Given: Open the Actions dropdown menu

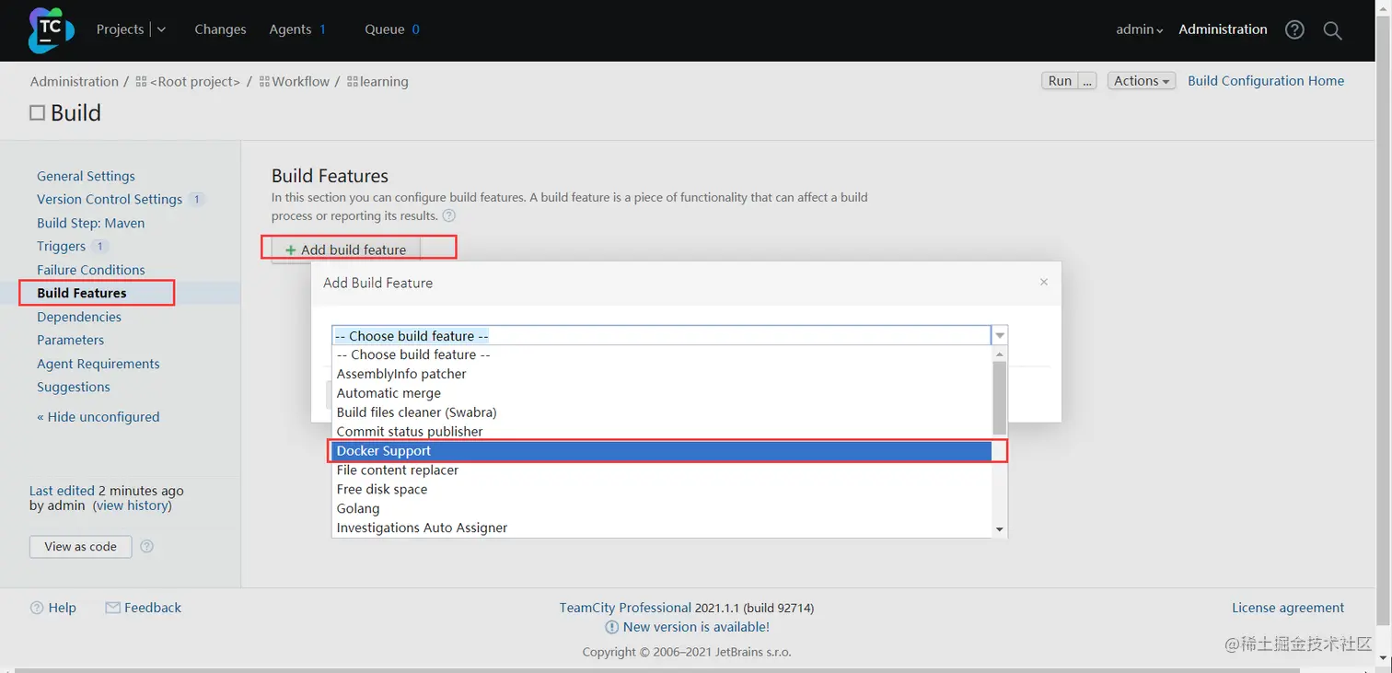Looking at the screenshot, I should coord(1142,81).
